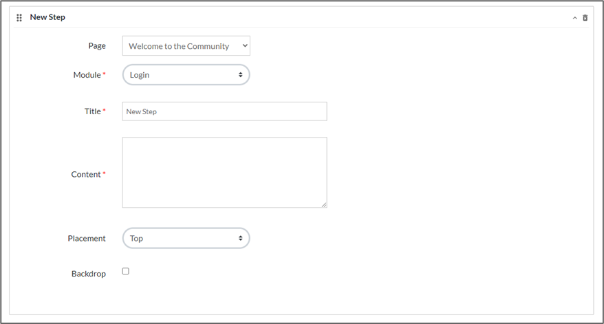Click the drag handle beside New Step
Image resolution: width=604 pixels, height=324 pixels.
click(x=19, y=17)
